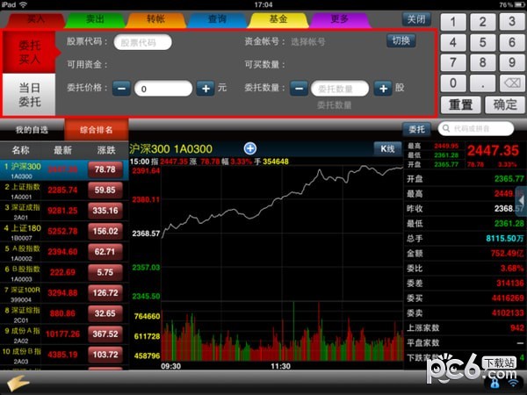Tap the keypad backspace icon

[512, 83]
